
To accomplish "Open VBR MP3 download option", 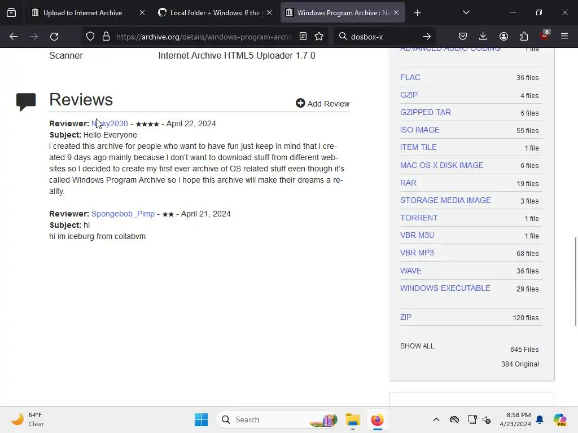I will (x=417, y=253).
